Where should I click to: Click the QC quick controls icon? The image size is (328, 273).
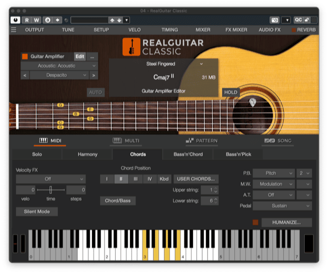[298, 20]
